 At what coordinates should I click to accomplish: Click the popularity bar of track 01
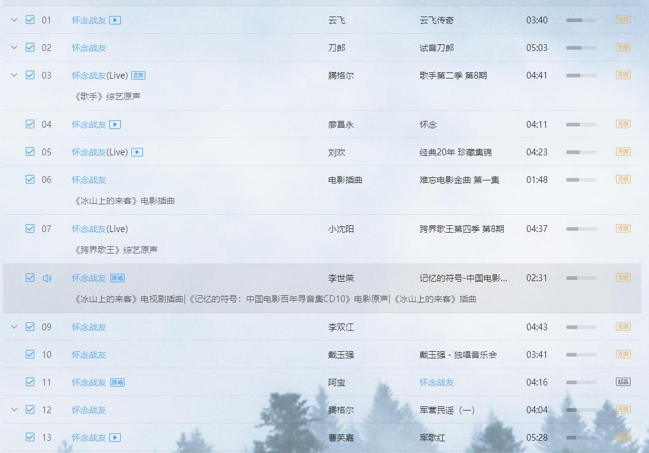tap(581, 20)
